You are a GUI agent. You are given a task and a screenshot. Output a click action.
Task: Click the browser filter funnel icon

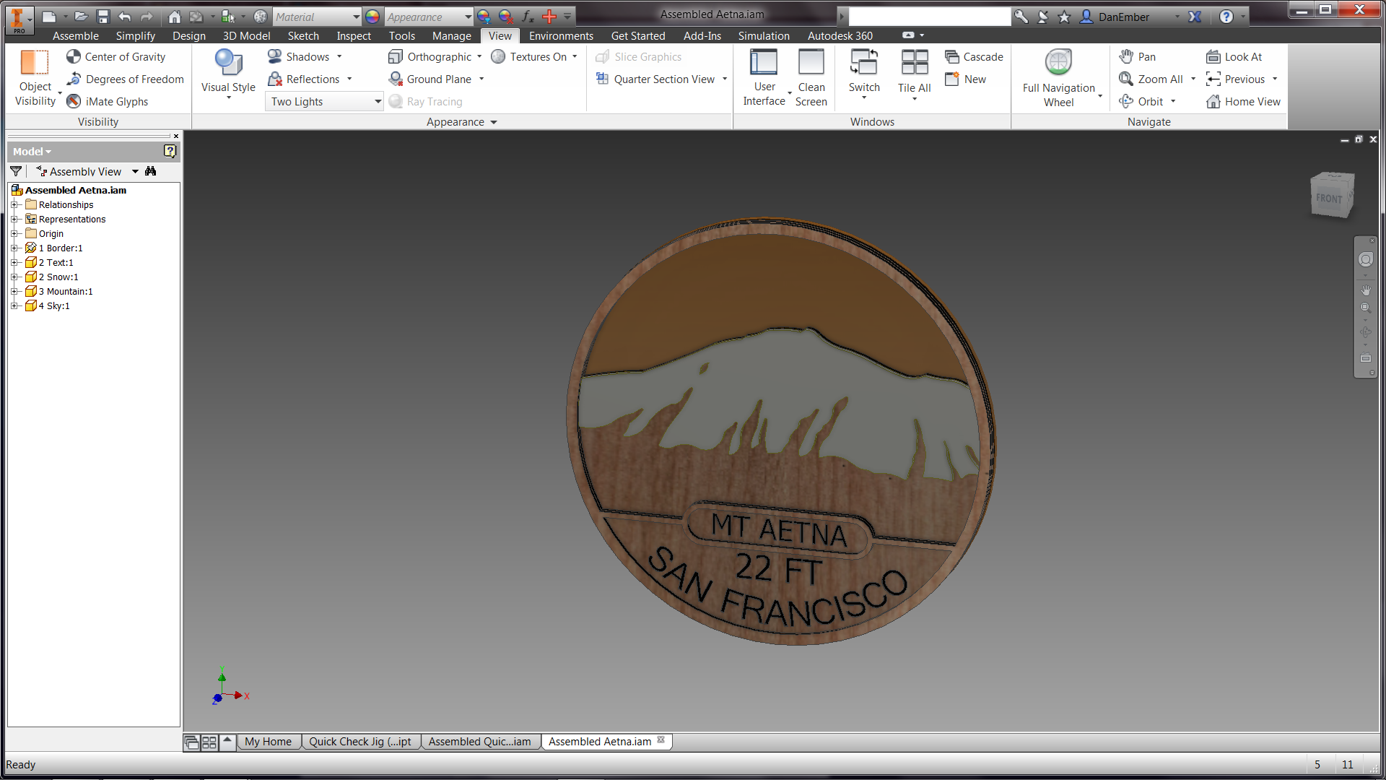(x=16, y=171)
